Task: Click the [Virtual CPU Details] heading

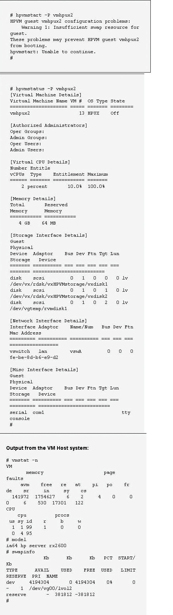Action: point(40,162)
